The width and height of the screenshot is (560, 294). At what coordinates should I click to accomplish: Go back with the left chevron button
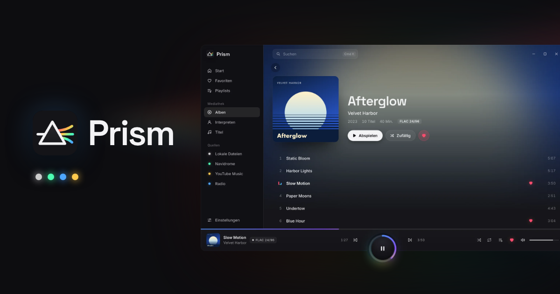275,68
